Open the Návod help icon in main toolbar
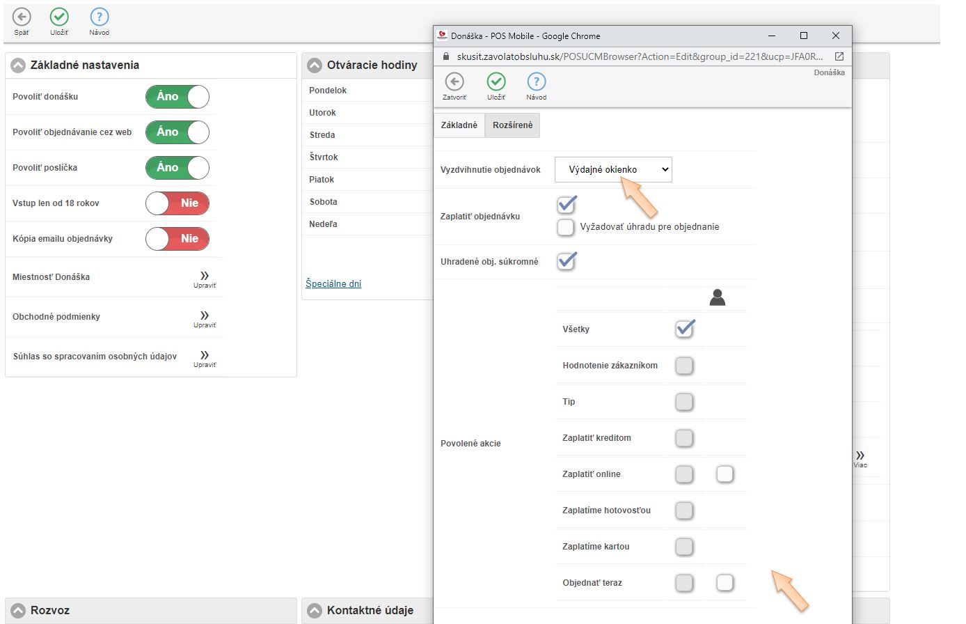Screen dimensions: 966x624 tap(100, 17)
